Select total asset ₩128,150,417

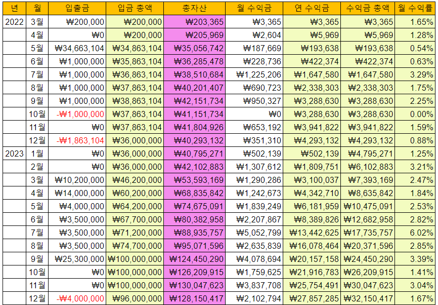[x=194, y=298]
